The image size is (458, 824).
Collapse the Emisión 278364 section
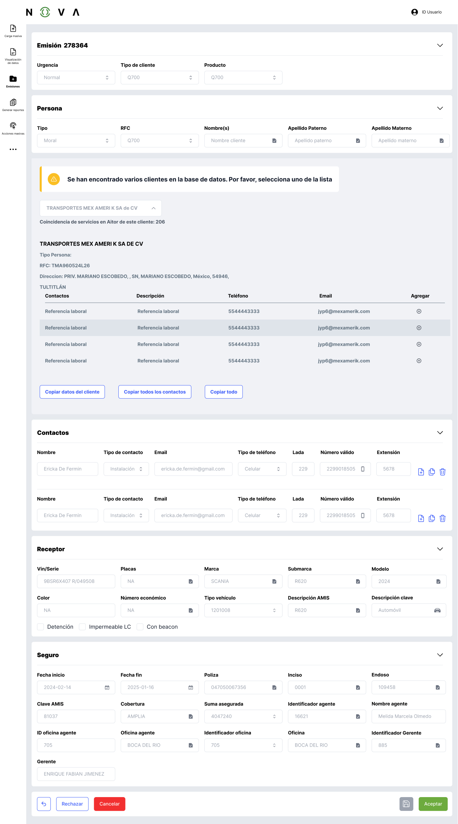coord(440,45)
